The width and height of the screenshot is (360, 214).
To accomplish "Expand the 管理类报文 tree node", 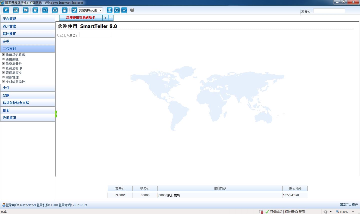I will 3,72.
